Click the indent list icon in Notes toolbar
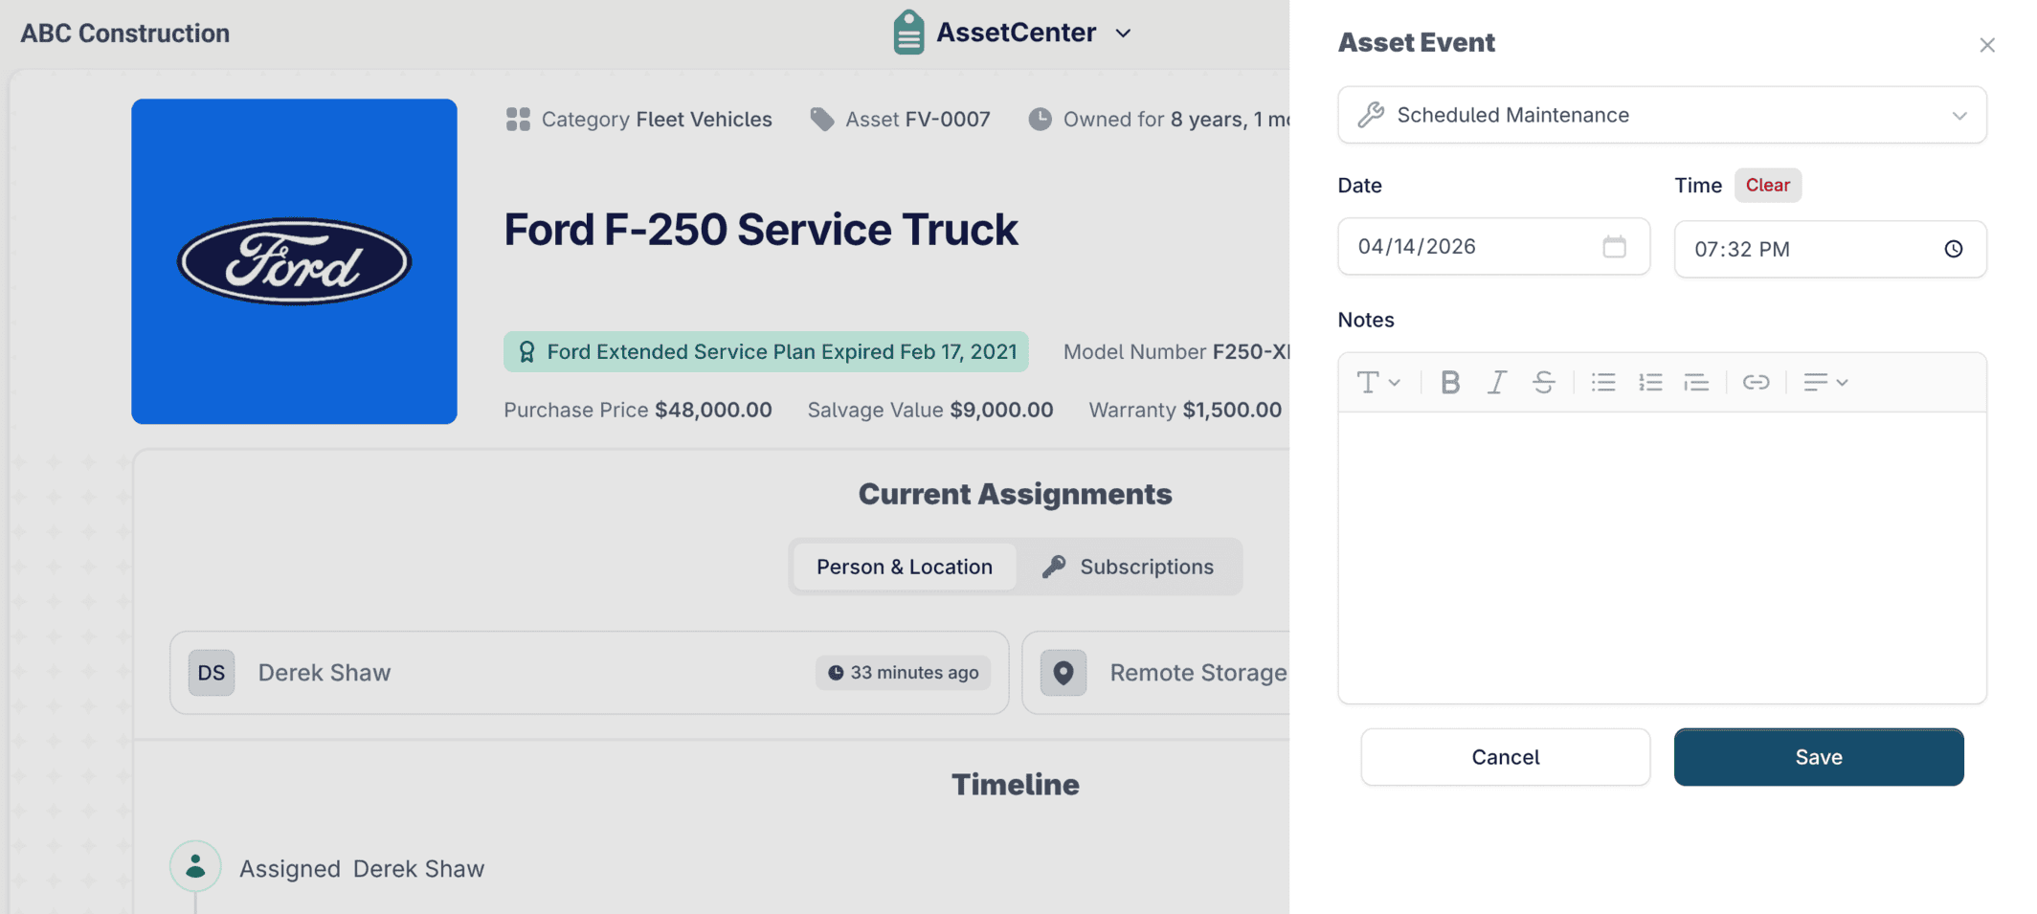Screen dimensions: 2037x914 pyautogui.click(x=1696, y=383)
